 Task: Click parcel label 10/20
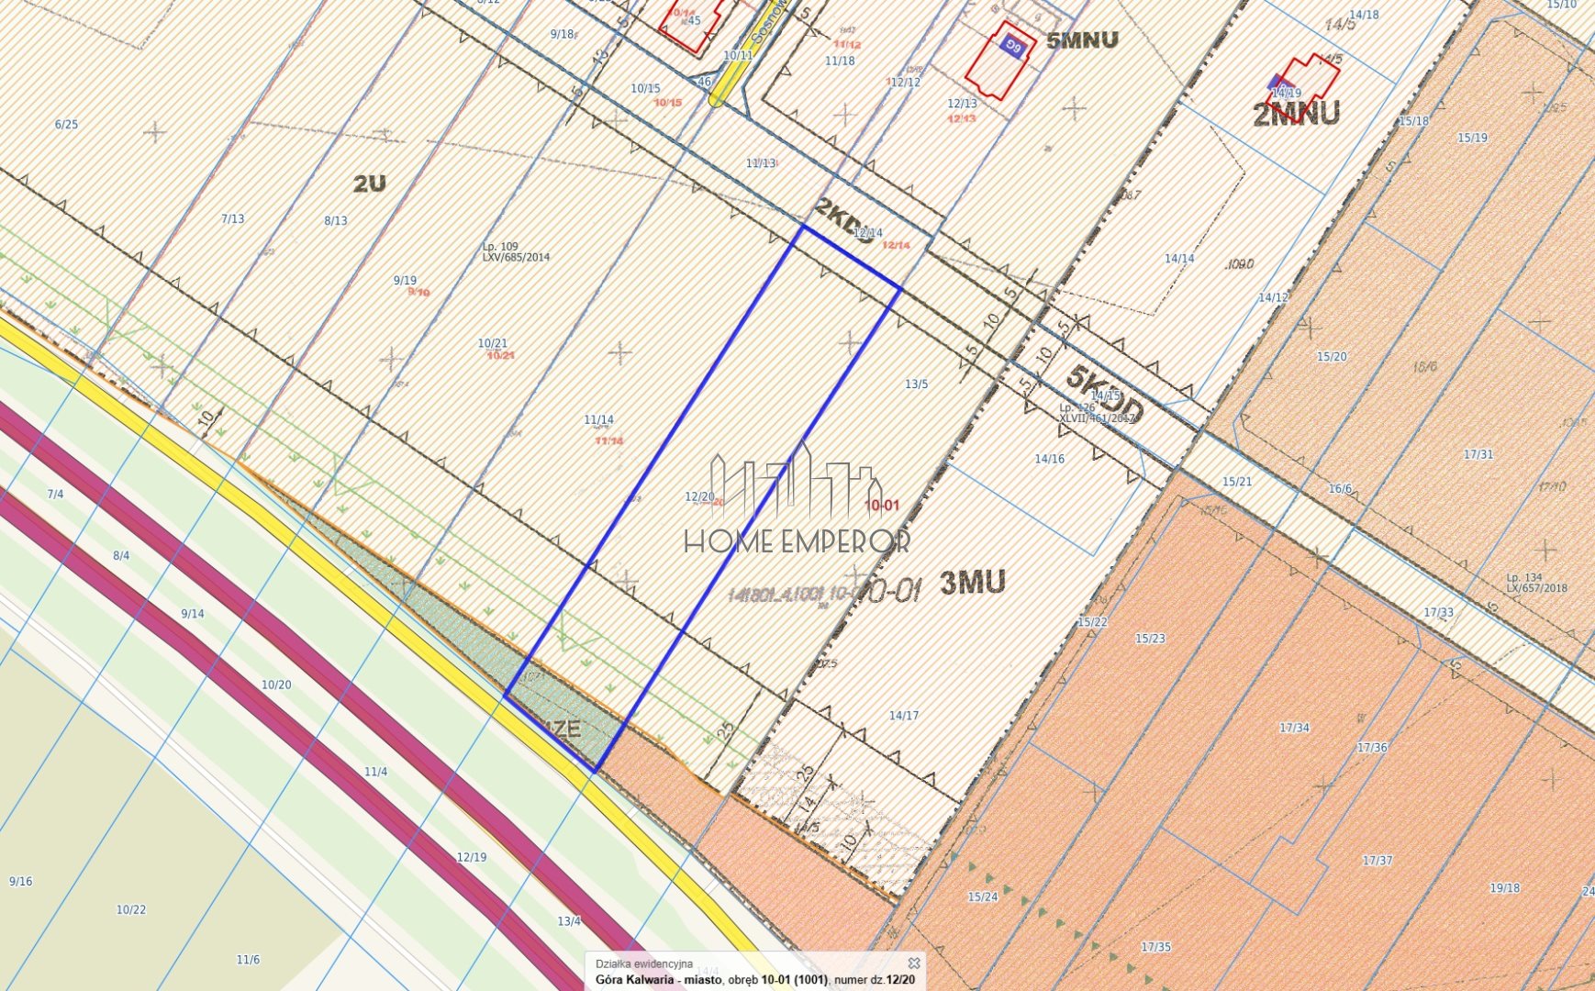pos(276,685)
